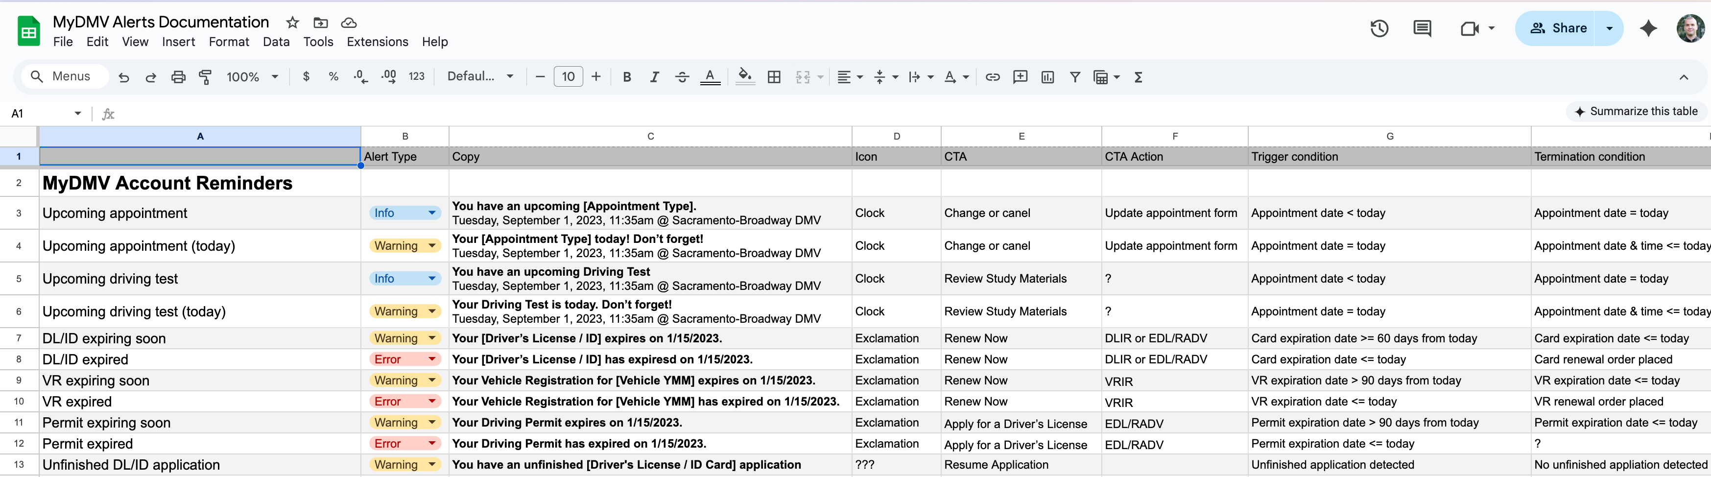The image size is (1711, 477).
Task: Open the Format menu
Action: point(229,42)
